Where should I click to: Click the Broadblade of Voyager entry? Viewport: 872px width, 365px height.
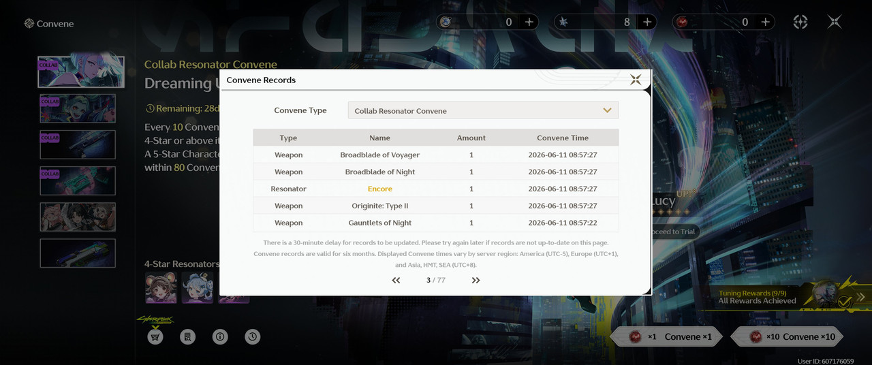tap(380, 155)
